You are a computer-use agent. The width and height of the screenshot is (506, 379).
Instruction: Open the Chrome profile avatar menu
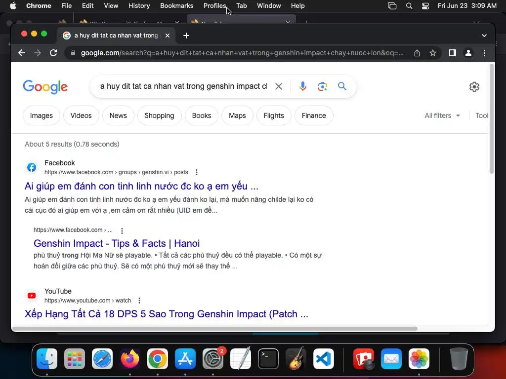click(468, 53)
